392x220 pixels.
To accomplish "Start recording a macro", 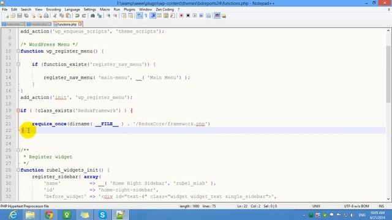I will click(x=181, y=16).
